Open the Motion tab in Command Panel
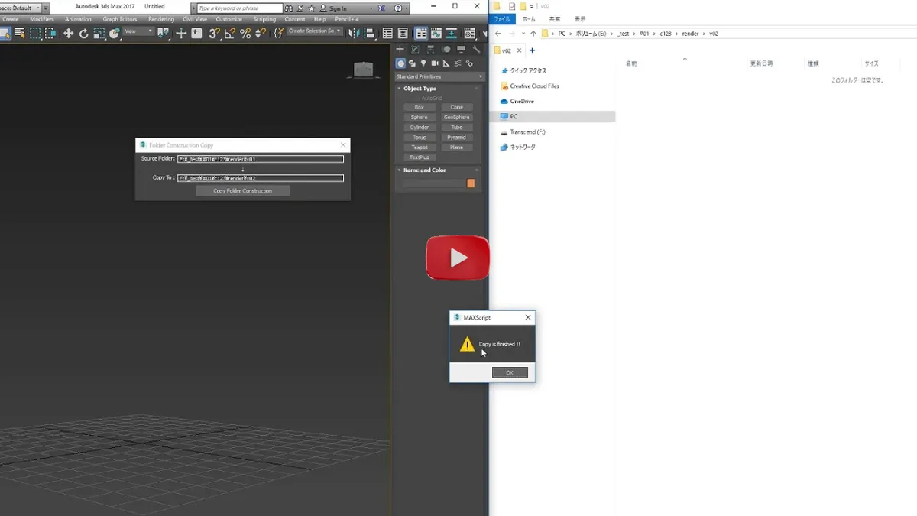This screenshot has width=917, height=516. pos(446,50)
